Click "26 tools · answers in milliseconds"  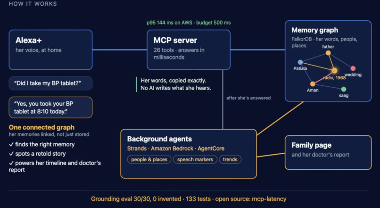click(179, 54)
